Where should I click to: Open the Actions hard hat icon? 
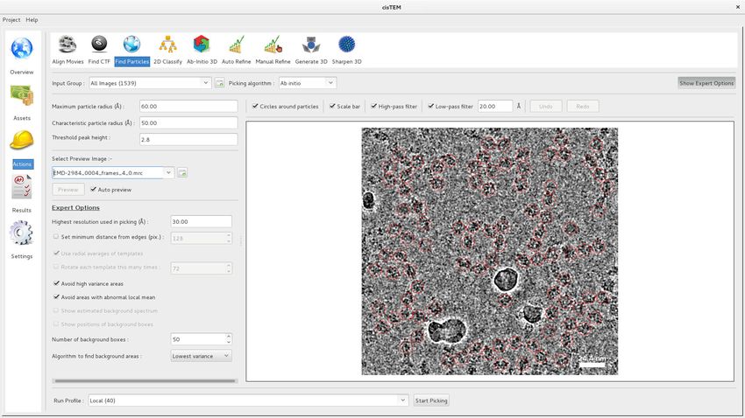click(22, 141)
